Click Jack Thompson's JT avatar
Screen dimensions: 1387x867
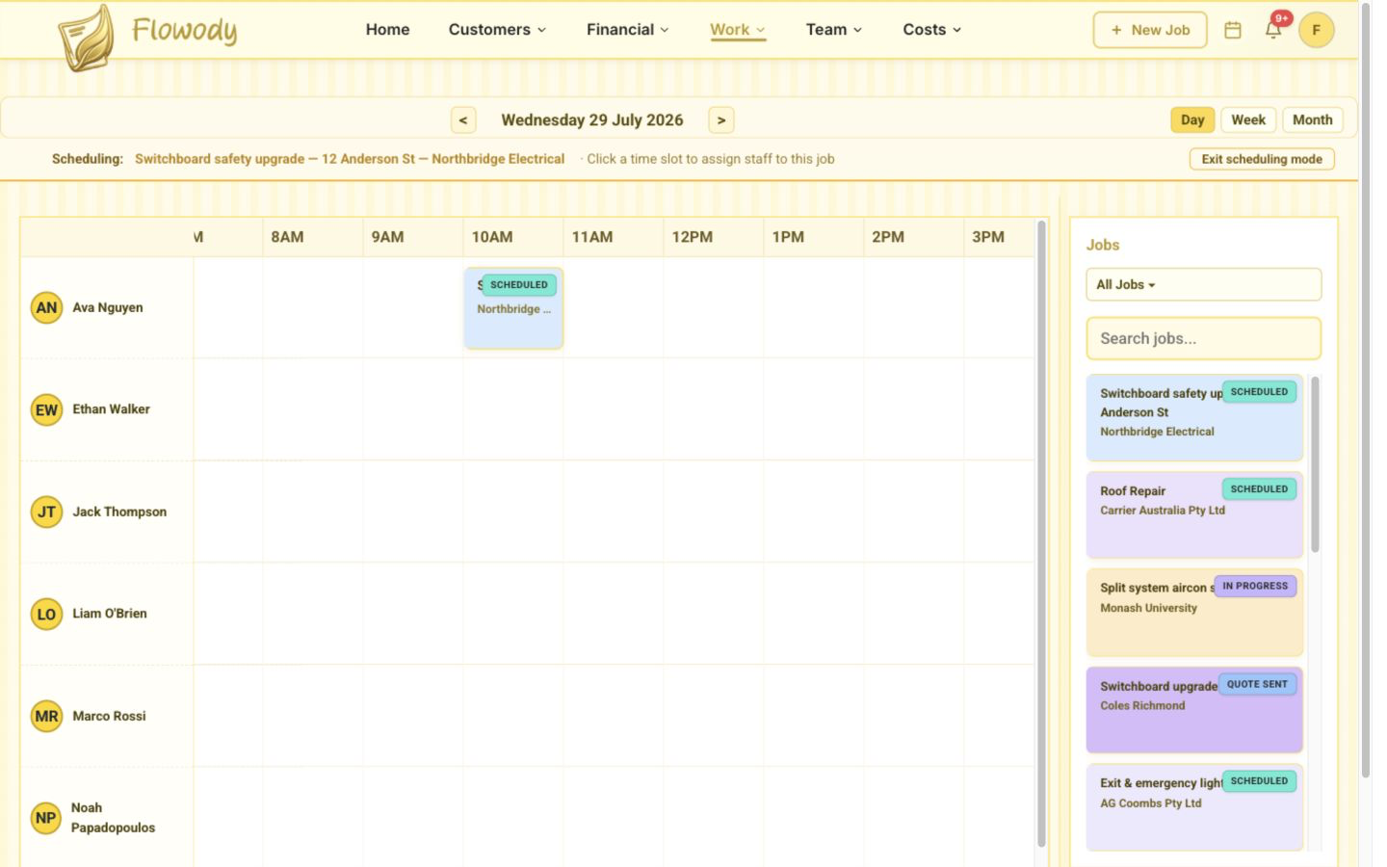click(x=46, y=512)
